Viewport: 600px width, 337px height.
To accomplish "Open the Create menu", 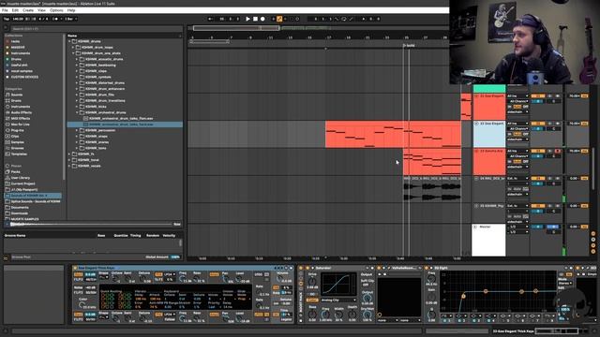I will point(28,10).
